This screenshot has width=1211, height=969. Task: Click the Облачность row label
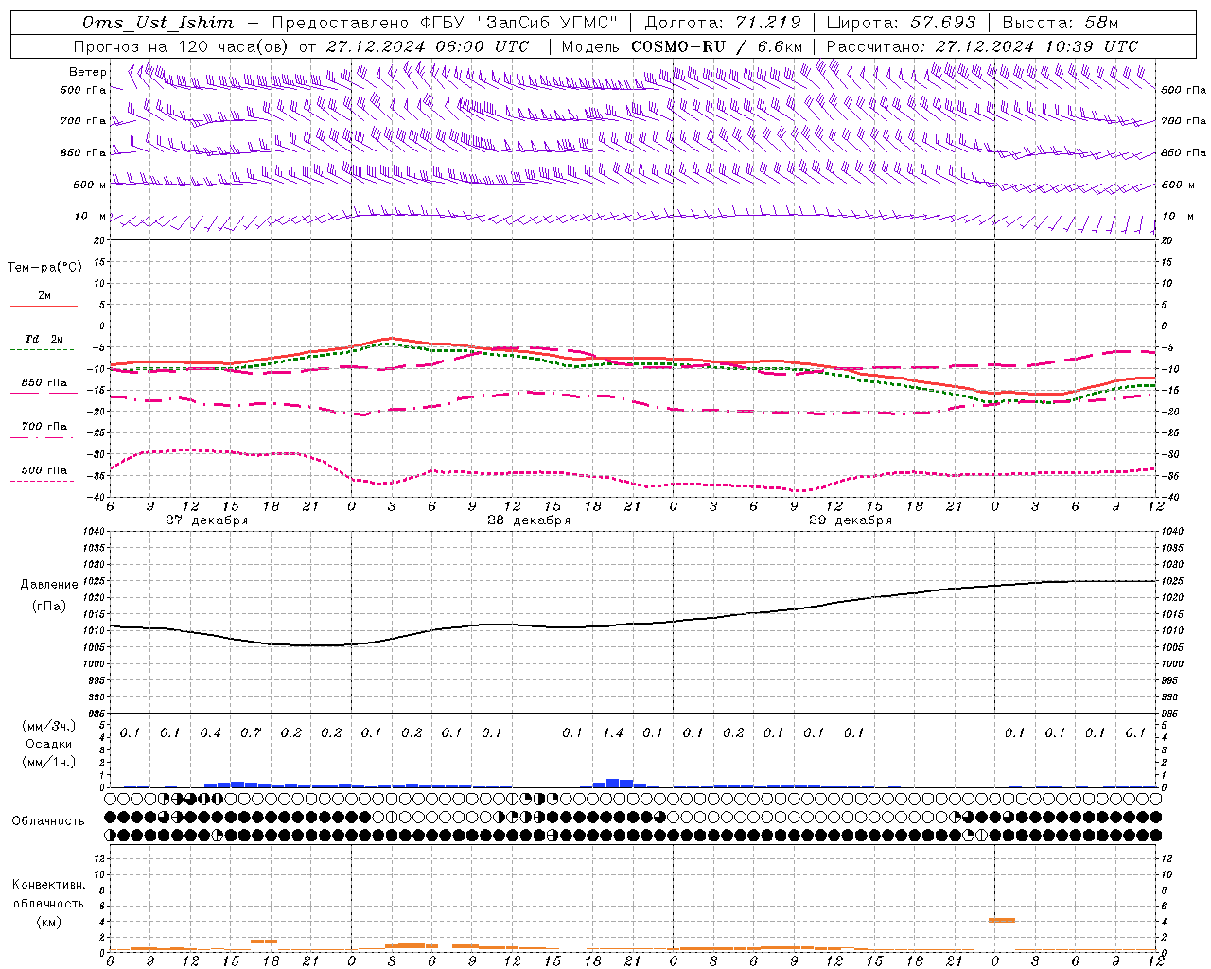click(x=48, y=821)
